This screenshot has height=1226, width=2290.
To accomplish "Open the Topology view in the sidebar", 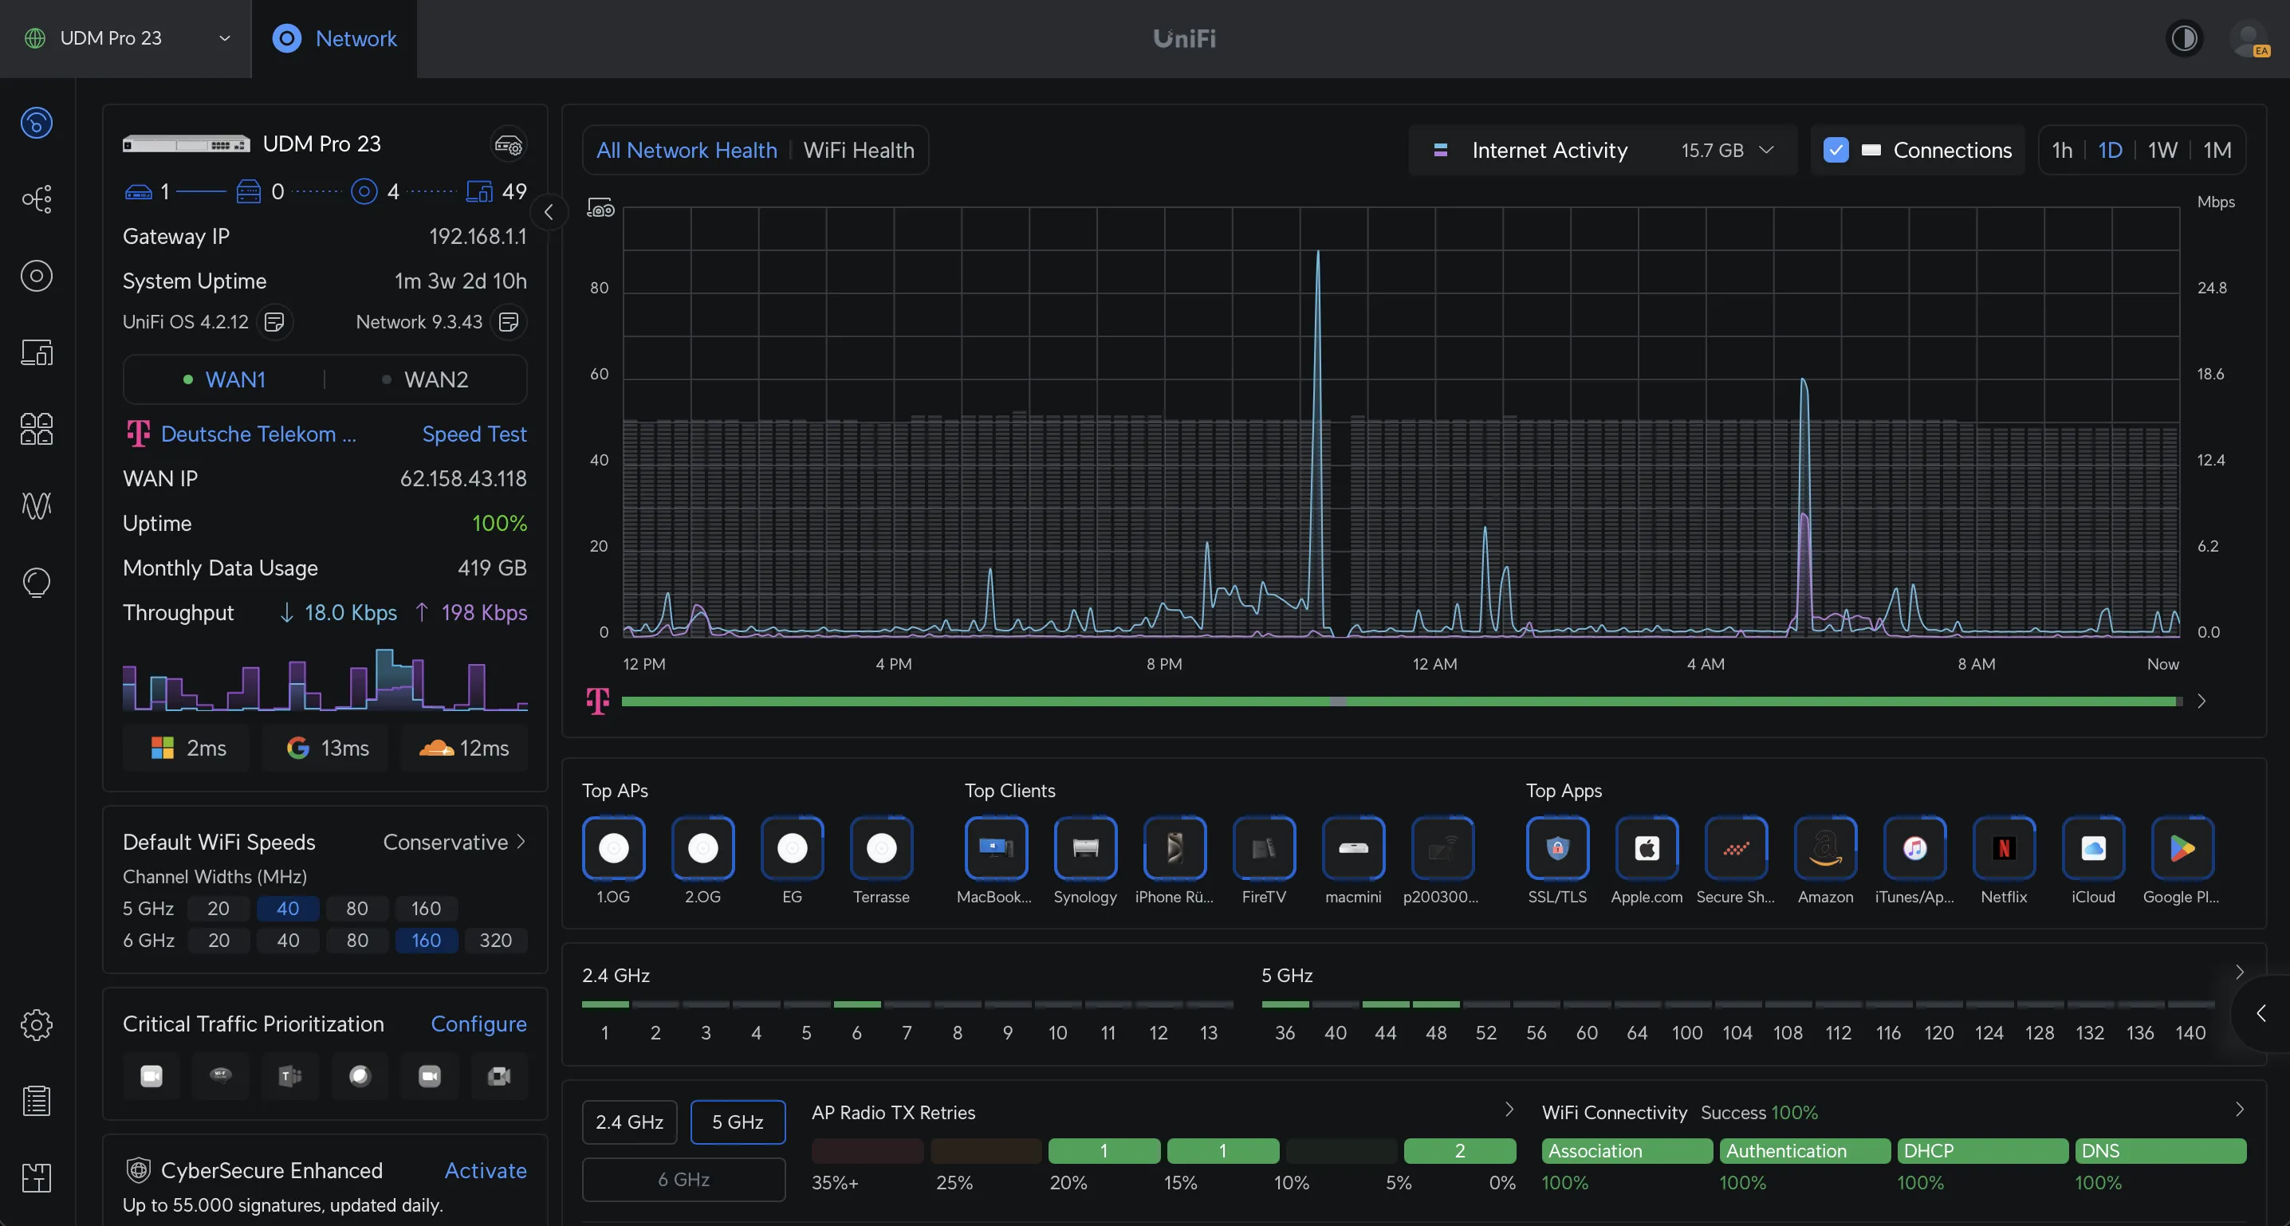I will point(37,199).
